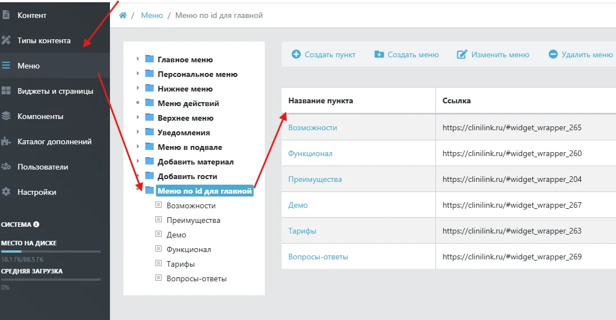Click the widget_wrapper_267 link cell
The width and height of the screenshot is (616, 320).
coord(512,205)
